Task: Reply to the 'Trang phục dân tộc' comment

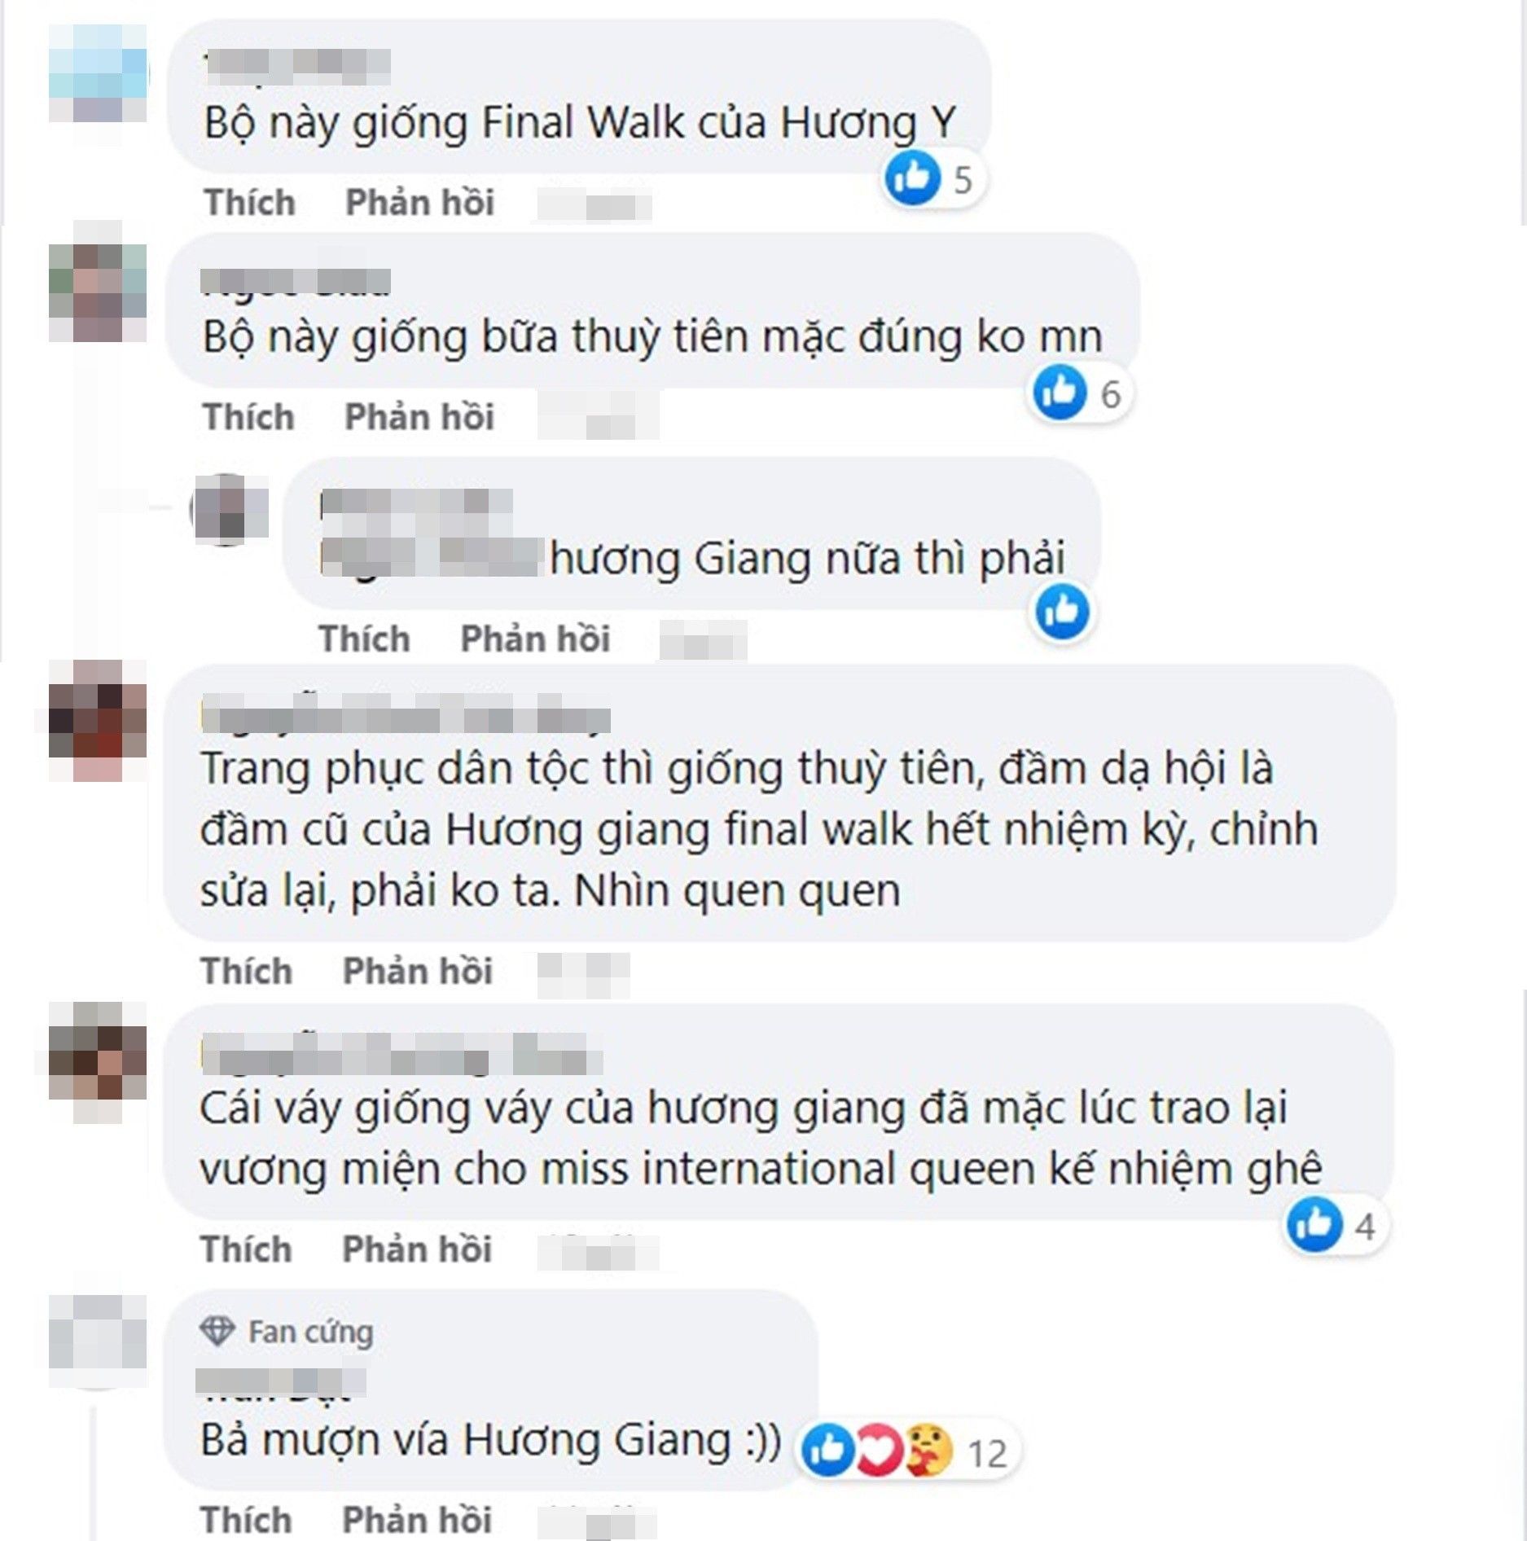Action: (418, 971)
